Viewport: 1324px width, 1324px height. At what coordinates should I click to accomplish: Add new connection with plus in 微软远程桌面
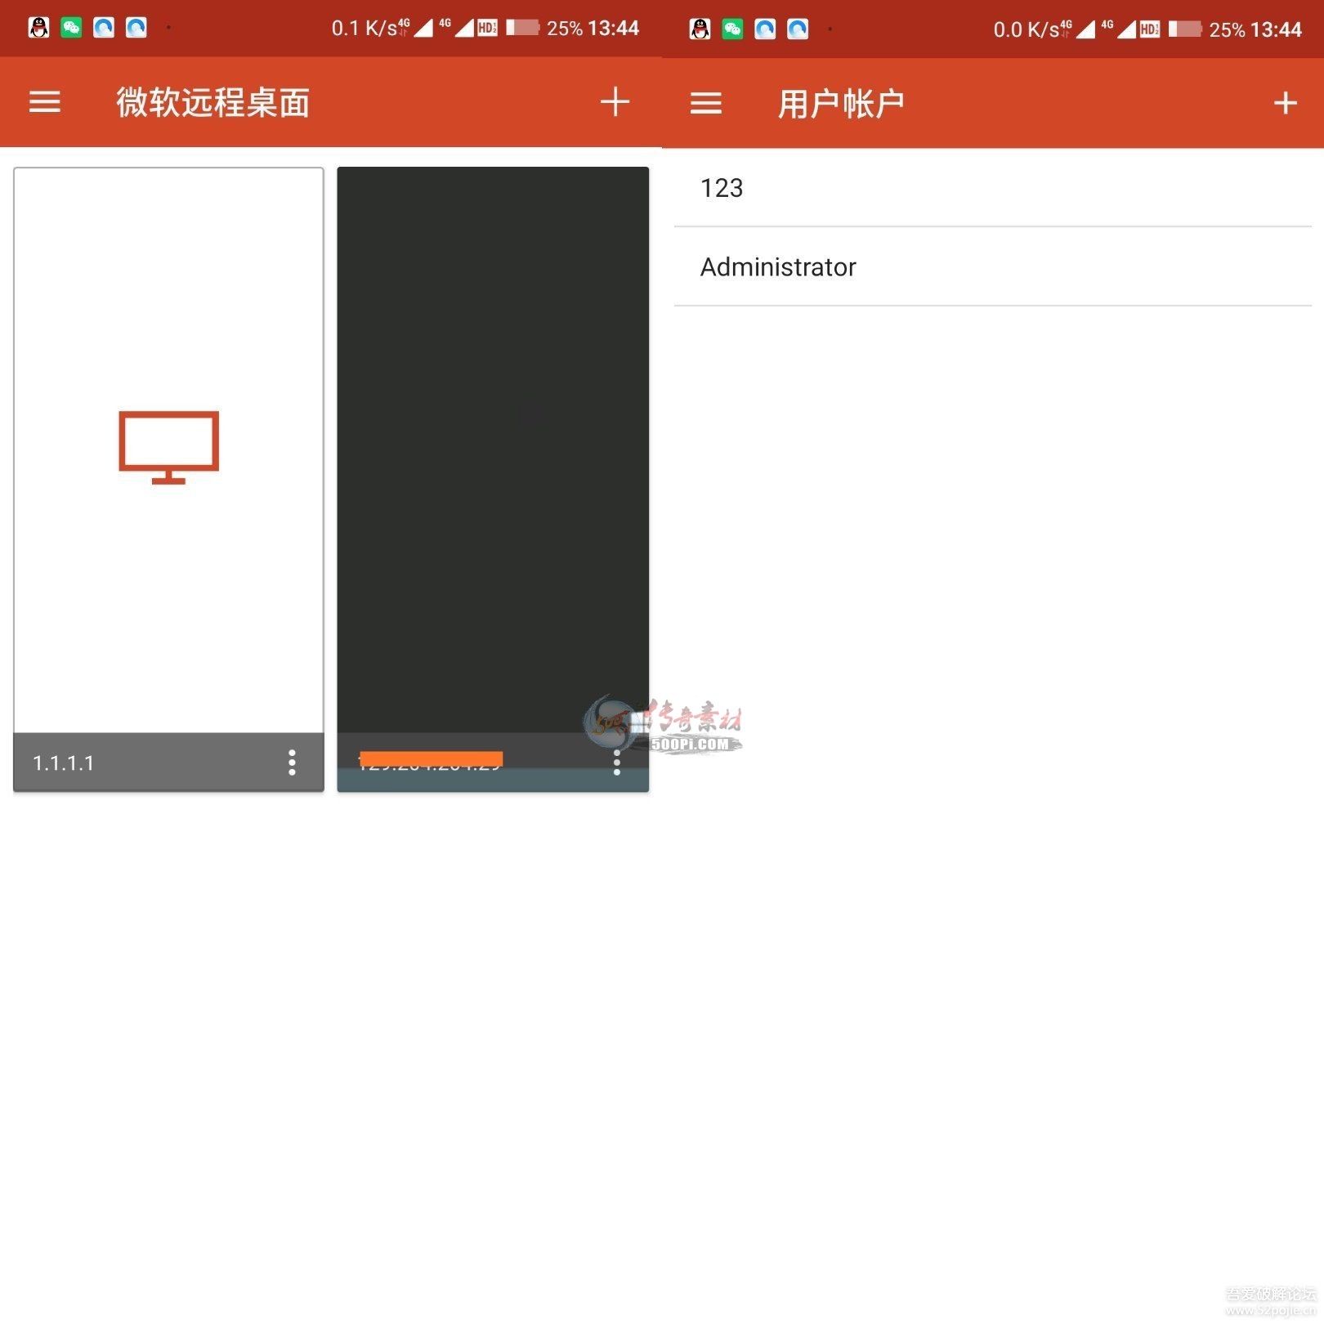coord(615,102)
